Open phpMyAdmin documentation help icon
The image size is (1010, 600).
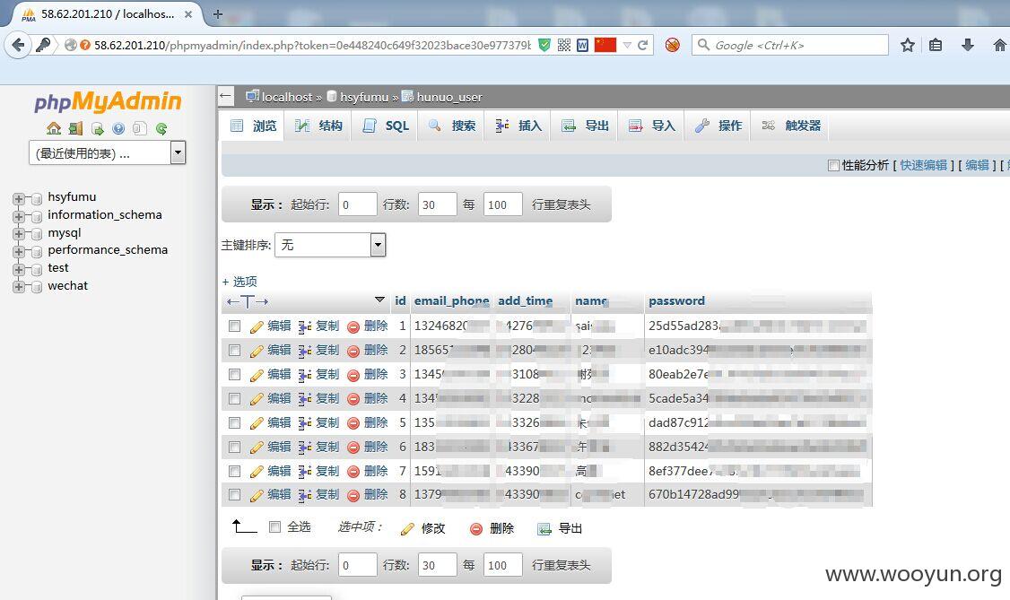[x=118, y=129]
